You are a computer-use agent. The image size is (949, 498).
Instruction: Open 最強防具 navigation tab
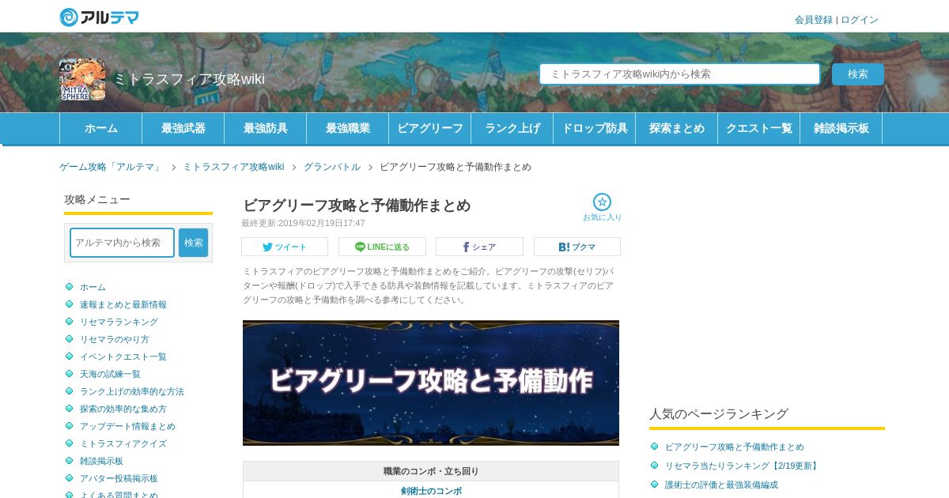pos(265,128)
